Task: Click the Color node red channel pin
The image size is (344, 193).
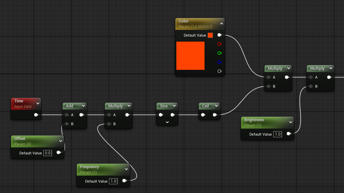Action: click(219, 44)
